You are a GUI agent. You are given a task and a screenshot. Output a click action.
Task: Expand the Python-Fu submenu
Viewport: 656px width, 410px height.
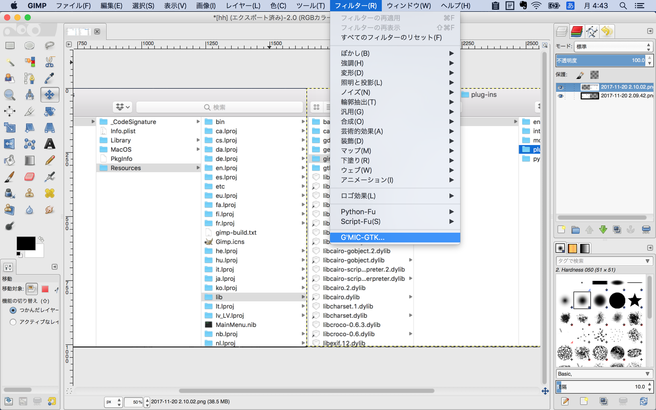point(395,212)
